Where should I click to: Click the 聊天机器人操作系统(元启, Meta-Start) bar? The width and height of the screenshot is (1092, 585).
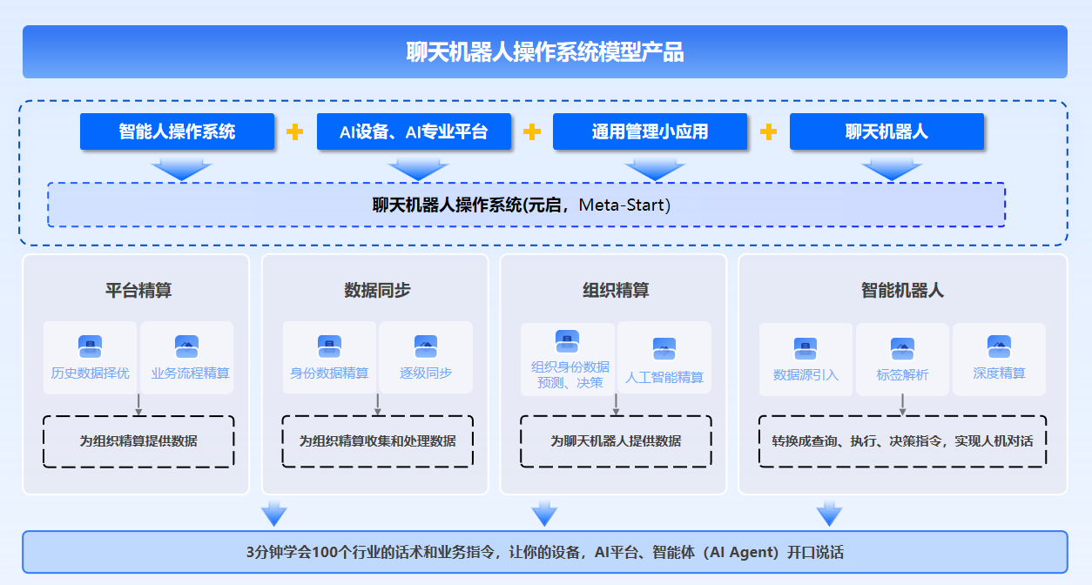click(x=526, y=205)
